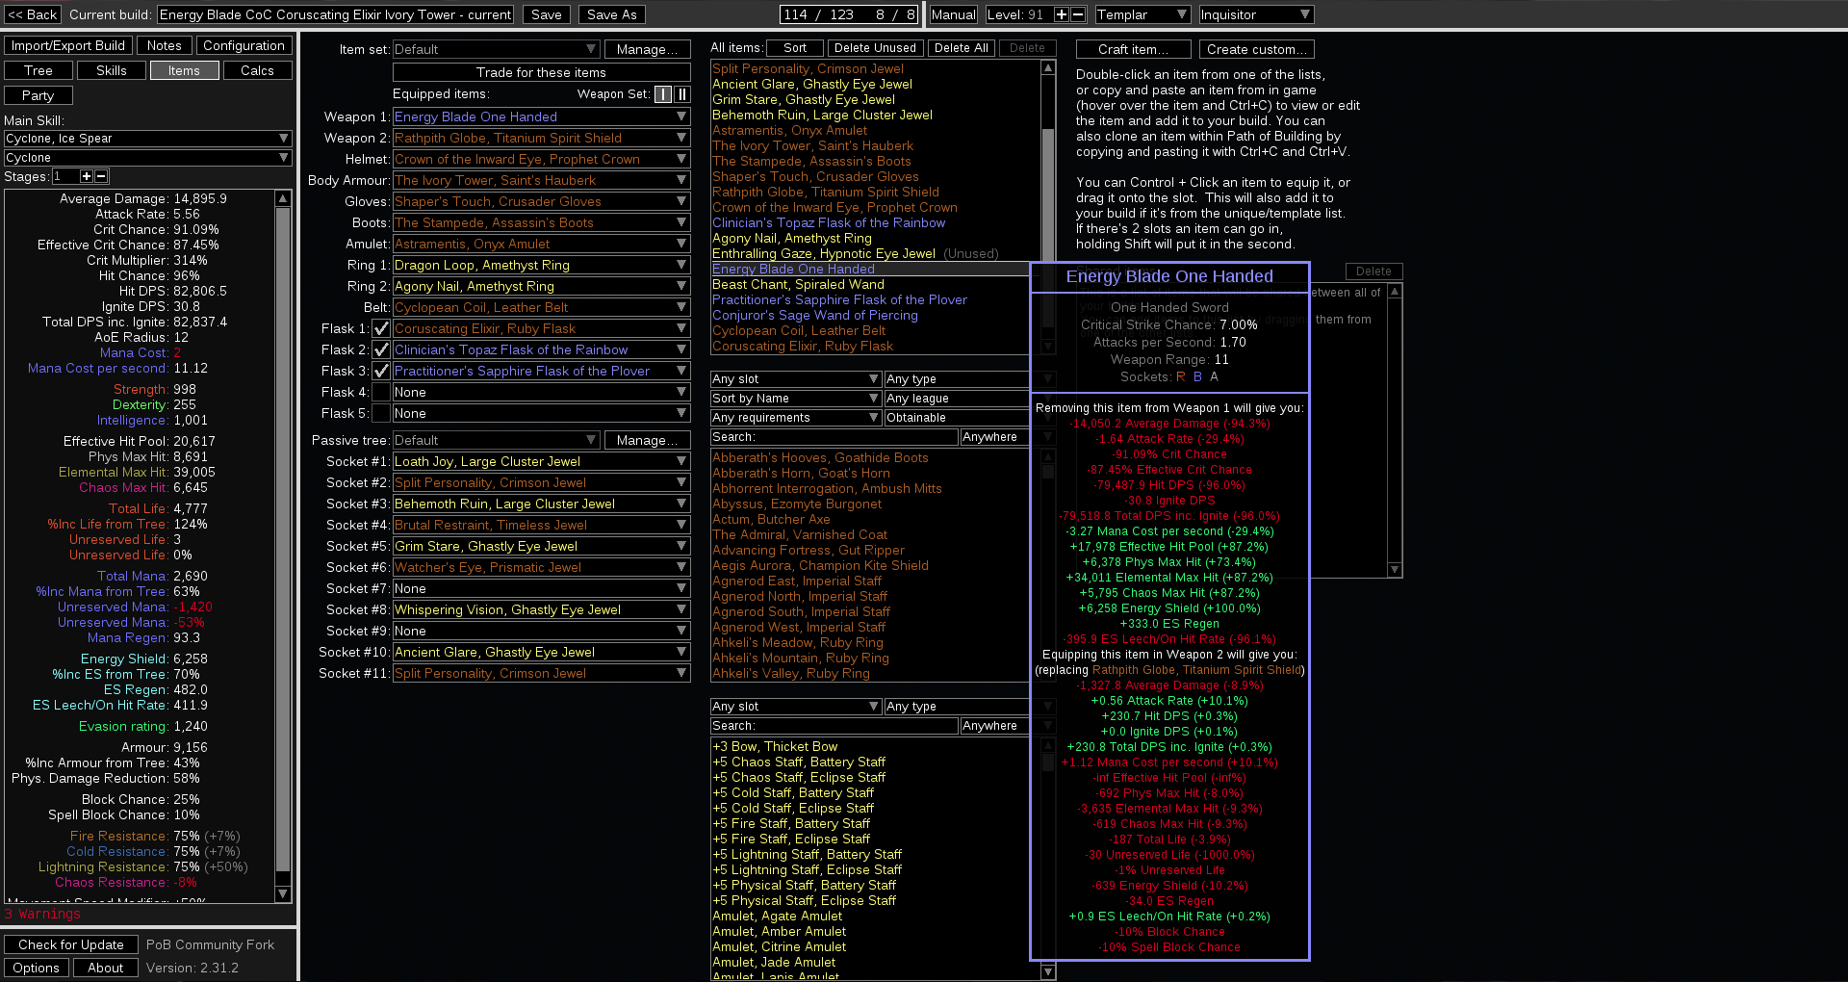Viewport: 1848px width, 982px height.
Task: Switch to the Tree tab
Action: pos(38,70)
